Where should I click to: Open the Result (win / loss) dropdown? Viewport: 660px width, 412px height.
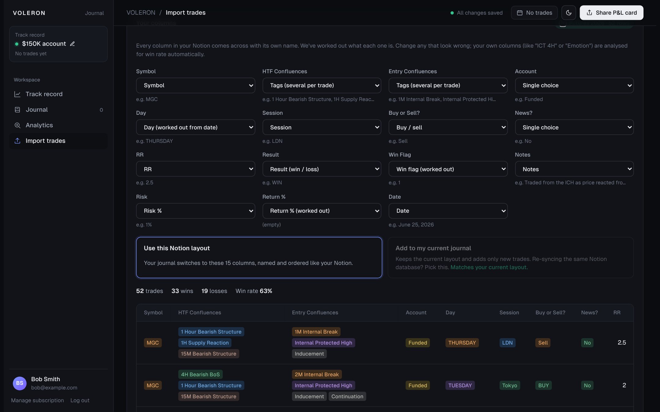click(322, 169)
